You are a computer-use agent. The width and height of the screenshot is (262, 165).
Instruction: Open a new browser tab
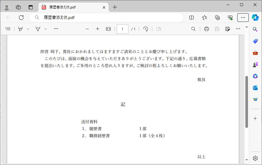(115, 7)
